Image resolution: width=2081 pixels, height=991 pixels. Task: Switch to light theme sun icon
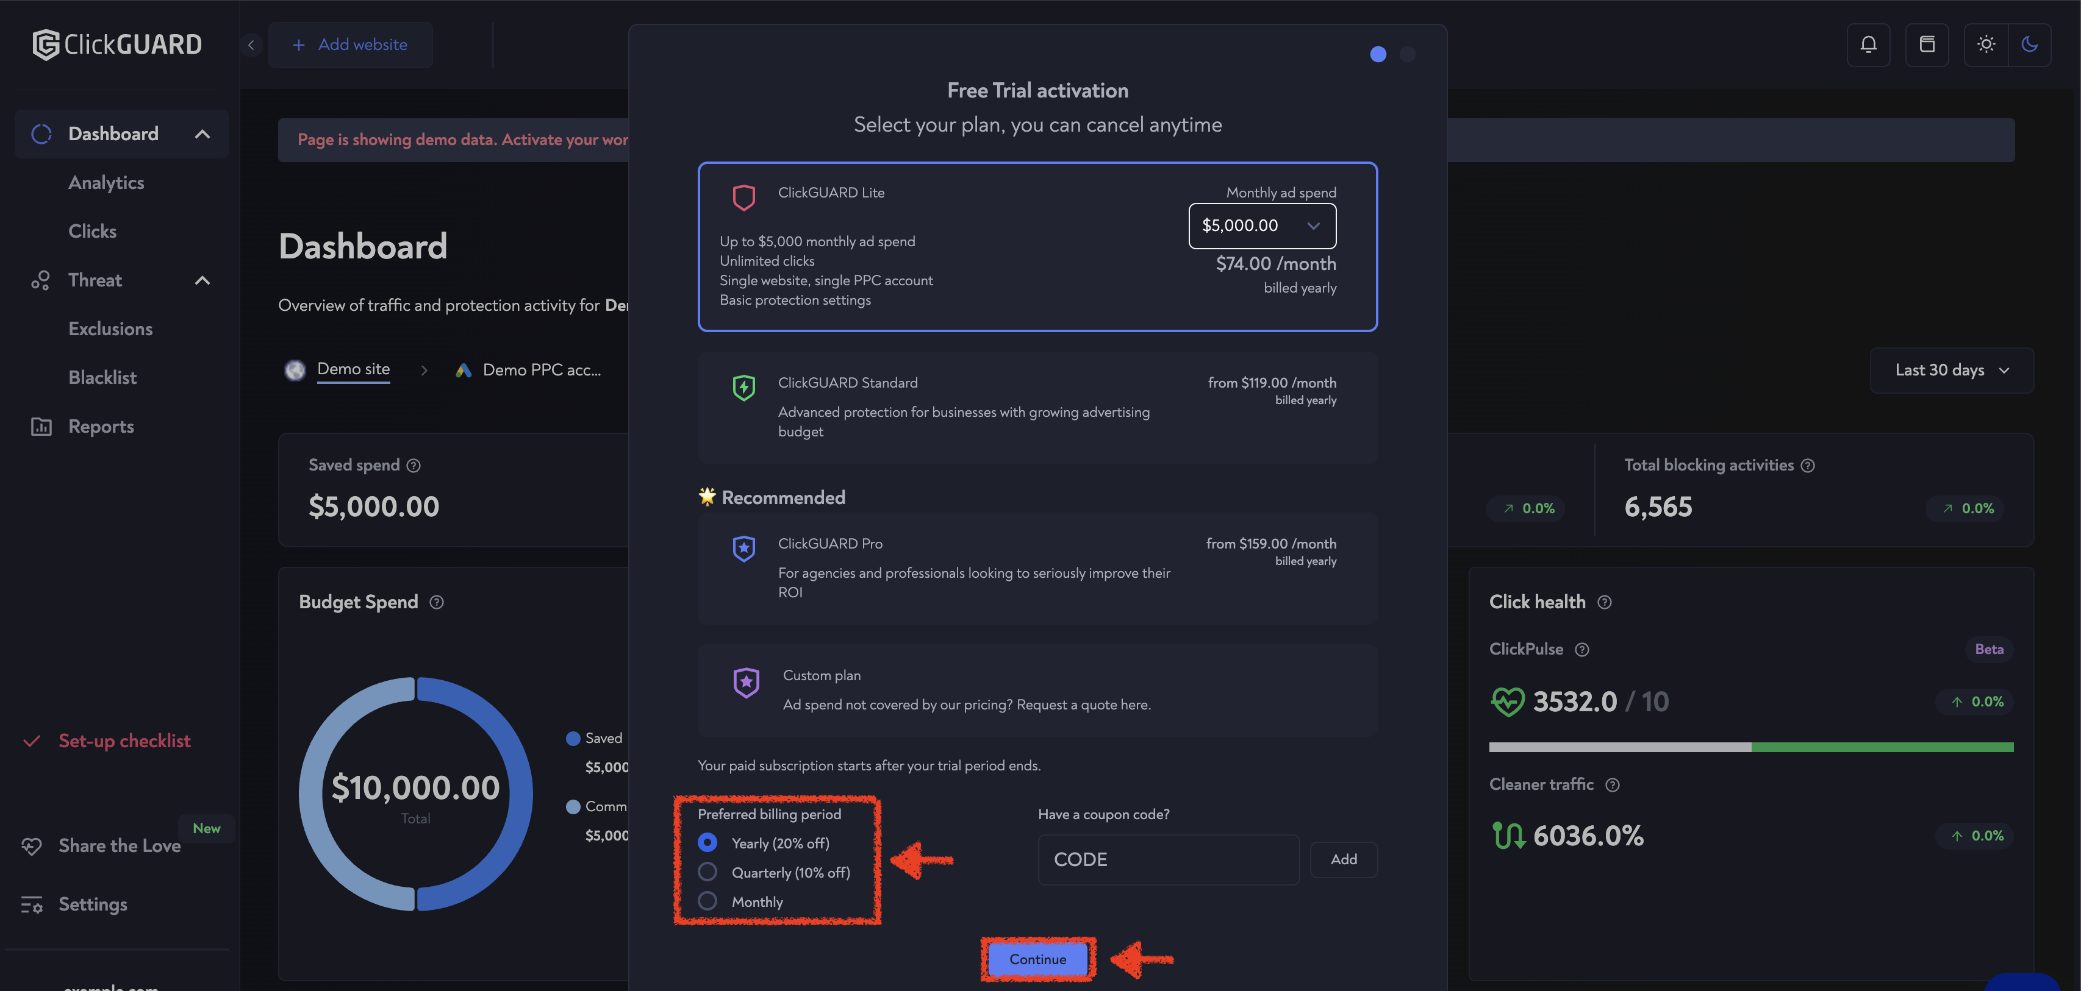coord(1986,44)
